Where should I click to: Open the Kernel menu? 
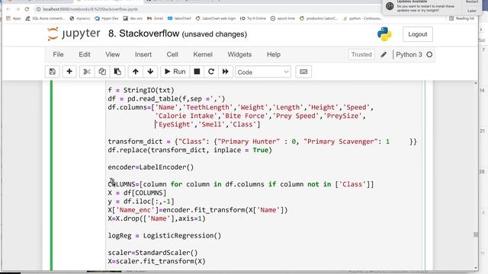[x=203, y=55]
